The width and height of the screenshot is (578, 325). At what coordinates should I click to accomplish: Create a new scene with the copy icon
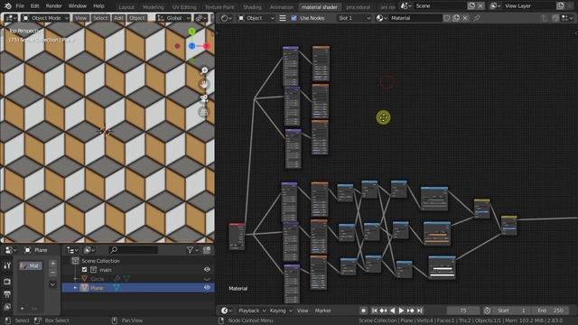pyautogui.click(x=471, y=6)
